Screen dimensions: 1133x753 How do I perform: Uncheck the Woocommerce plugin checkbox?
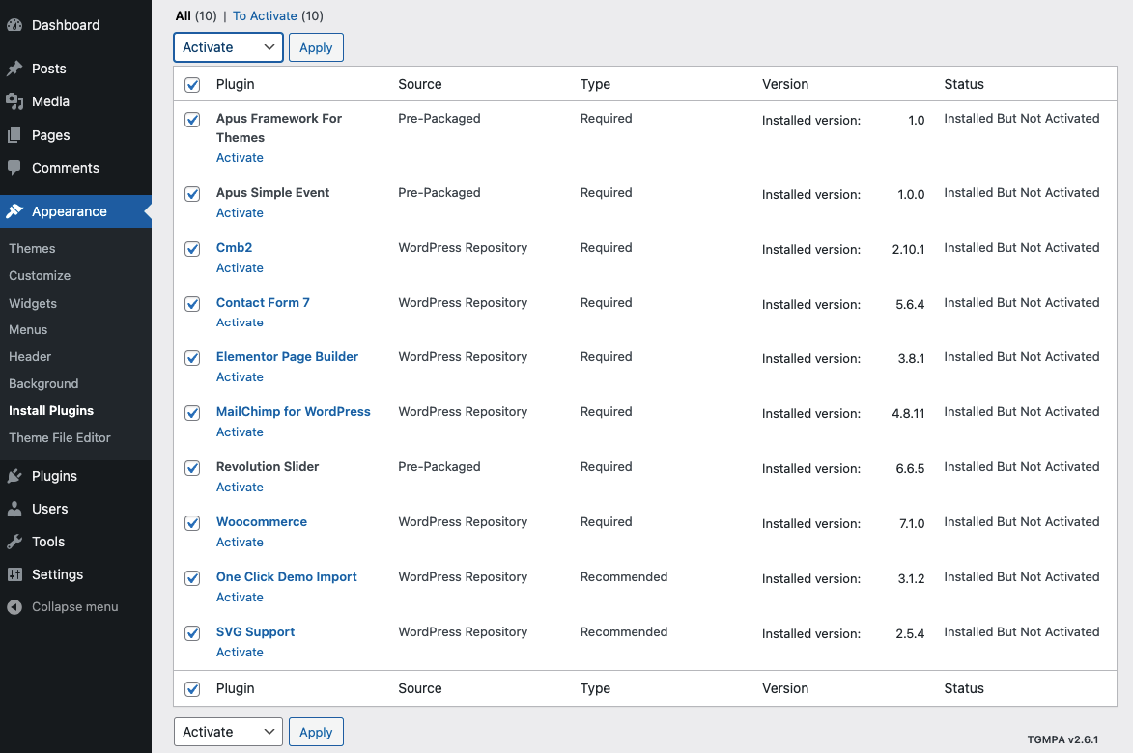click(192, 523)
